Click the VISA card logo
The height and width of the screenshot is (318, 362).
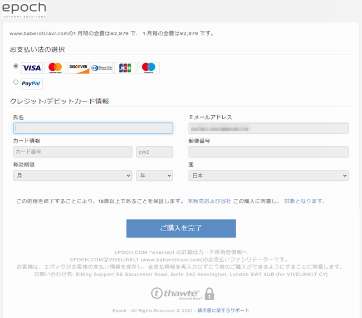[x=32, y=68]
